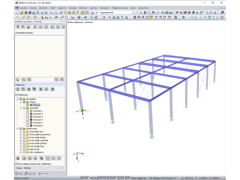Viewport: 240px width, 180px height.
Task: Check the Traverses group checkbox
Action: (24, 108)
